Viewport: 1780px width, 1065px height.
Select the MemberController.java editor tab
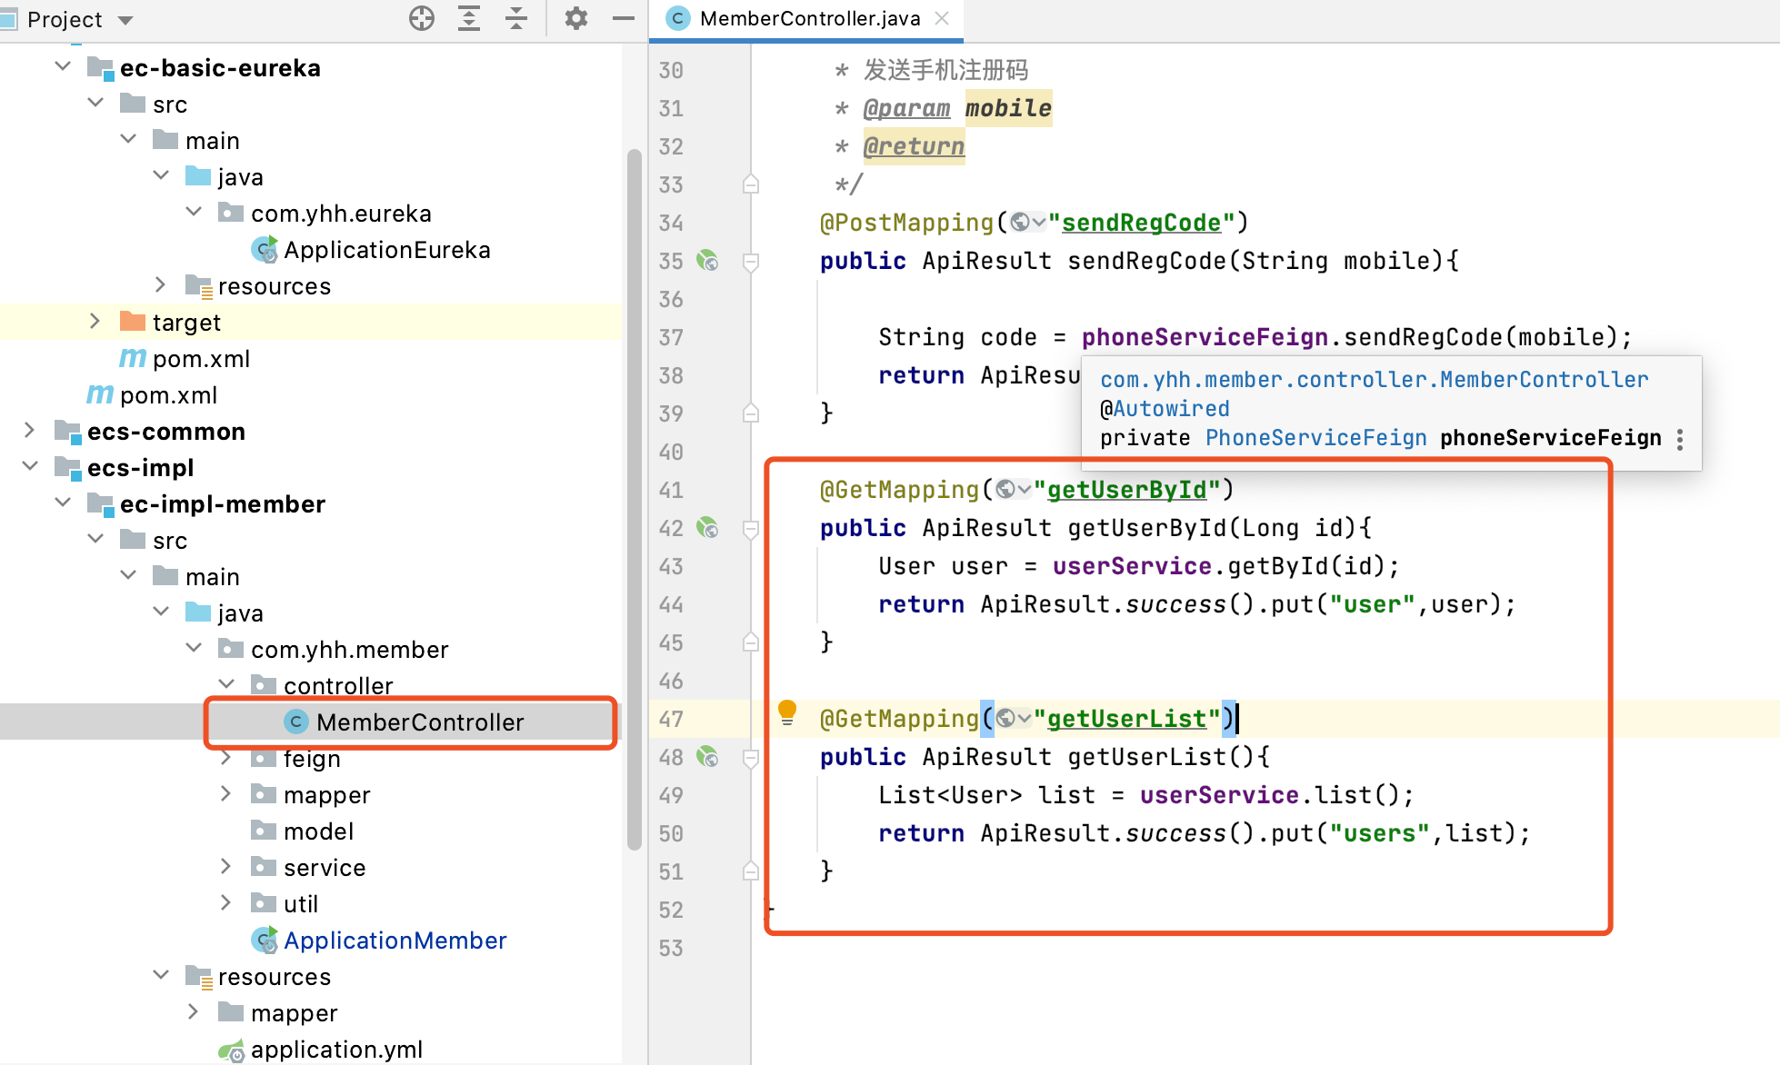809,19
